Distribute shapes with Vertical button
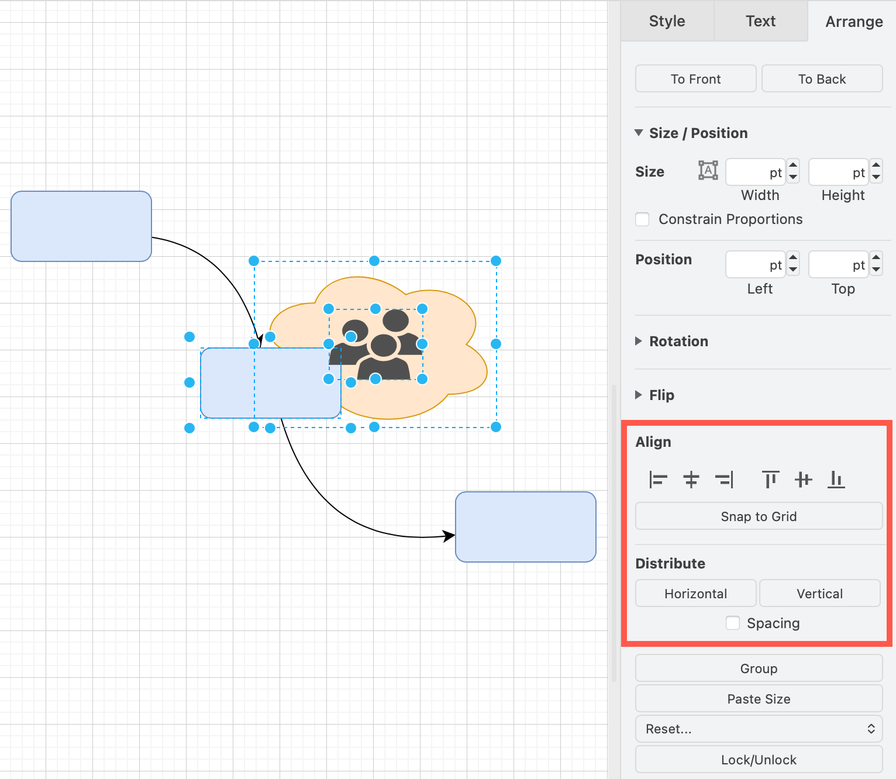The height and width of the screenshot is (779, 896). [820, 594]
